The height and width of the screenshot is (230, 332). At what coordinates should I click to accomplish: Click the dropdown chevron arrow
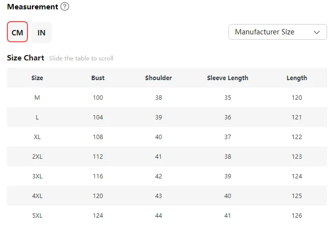coord(317,32)
